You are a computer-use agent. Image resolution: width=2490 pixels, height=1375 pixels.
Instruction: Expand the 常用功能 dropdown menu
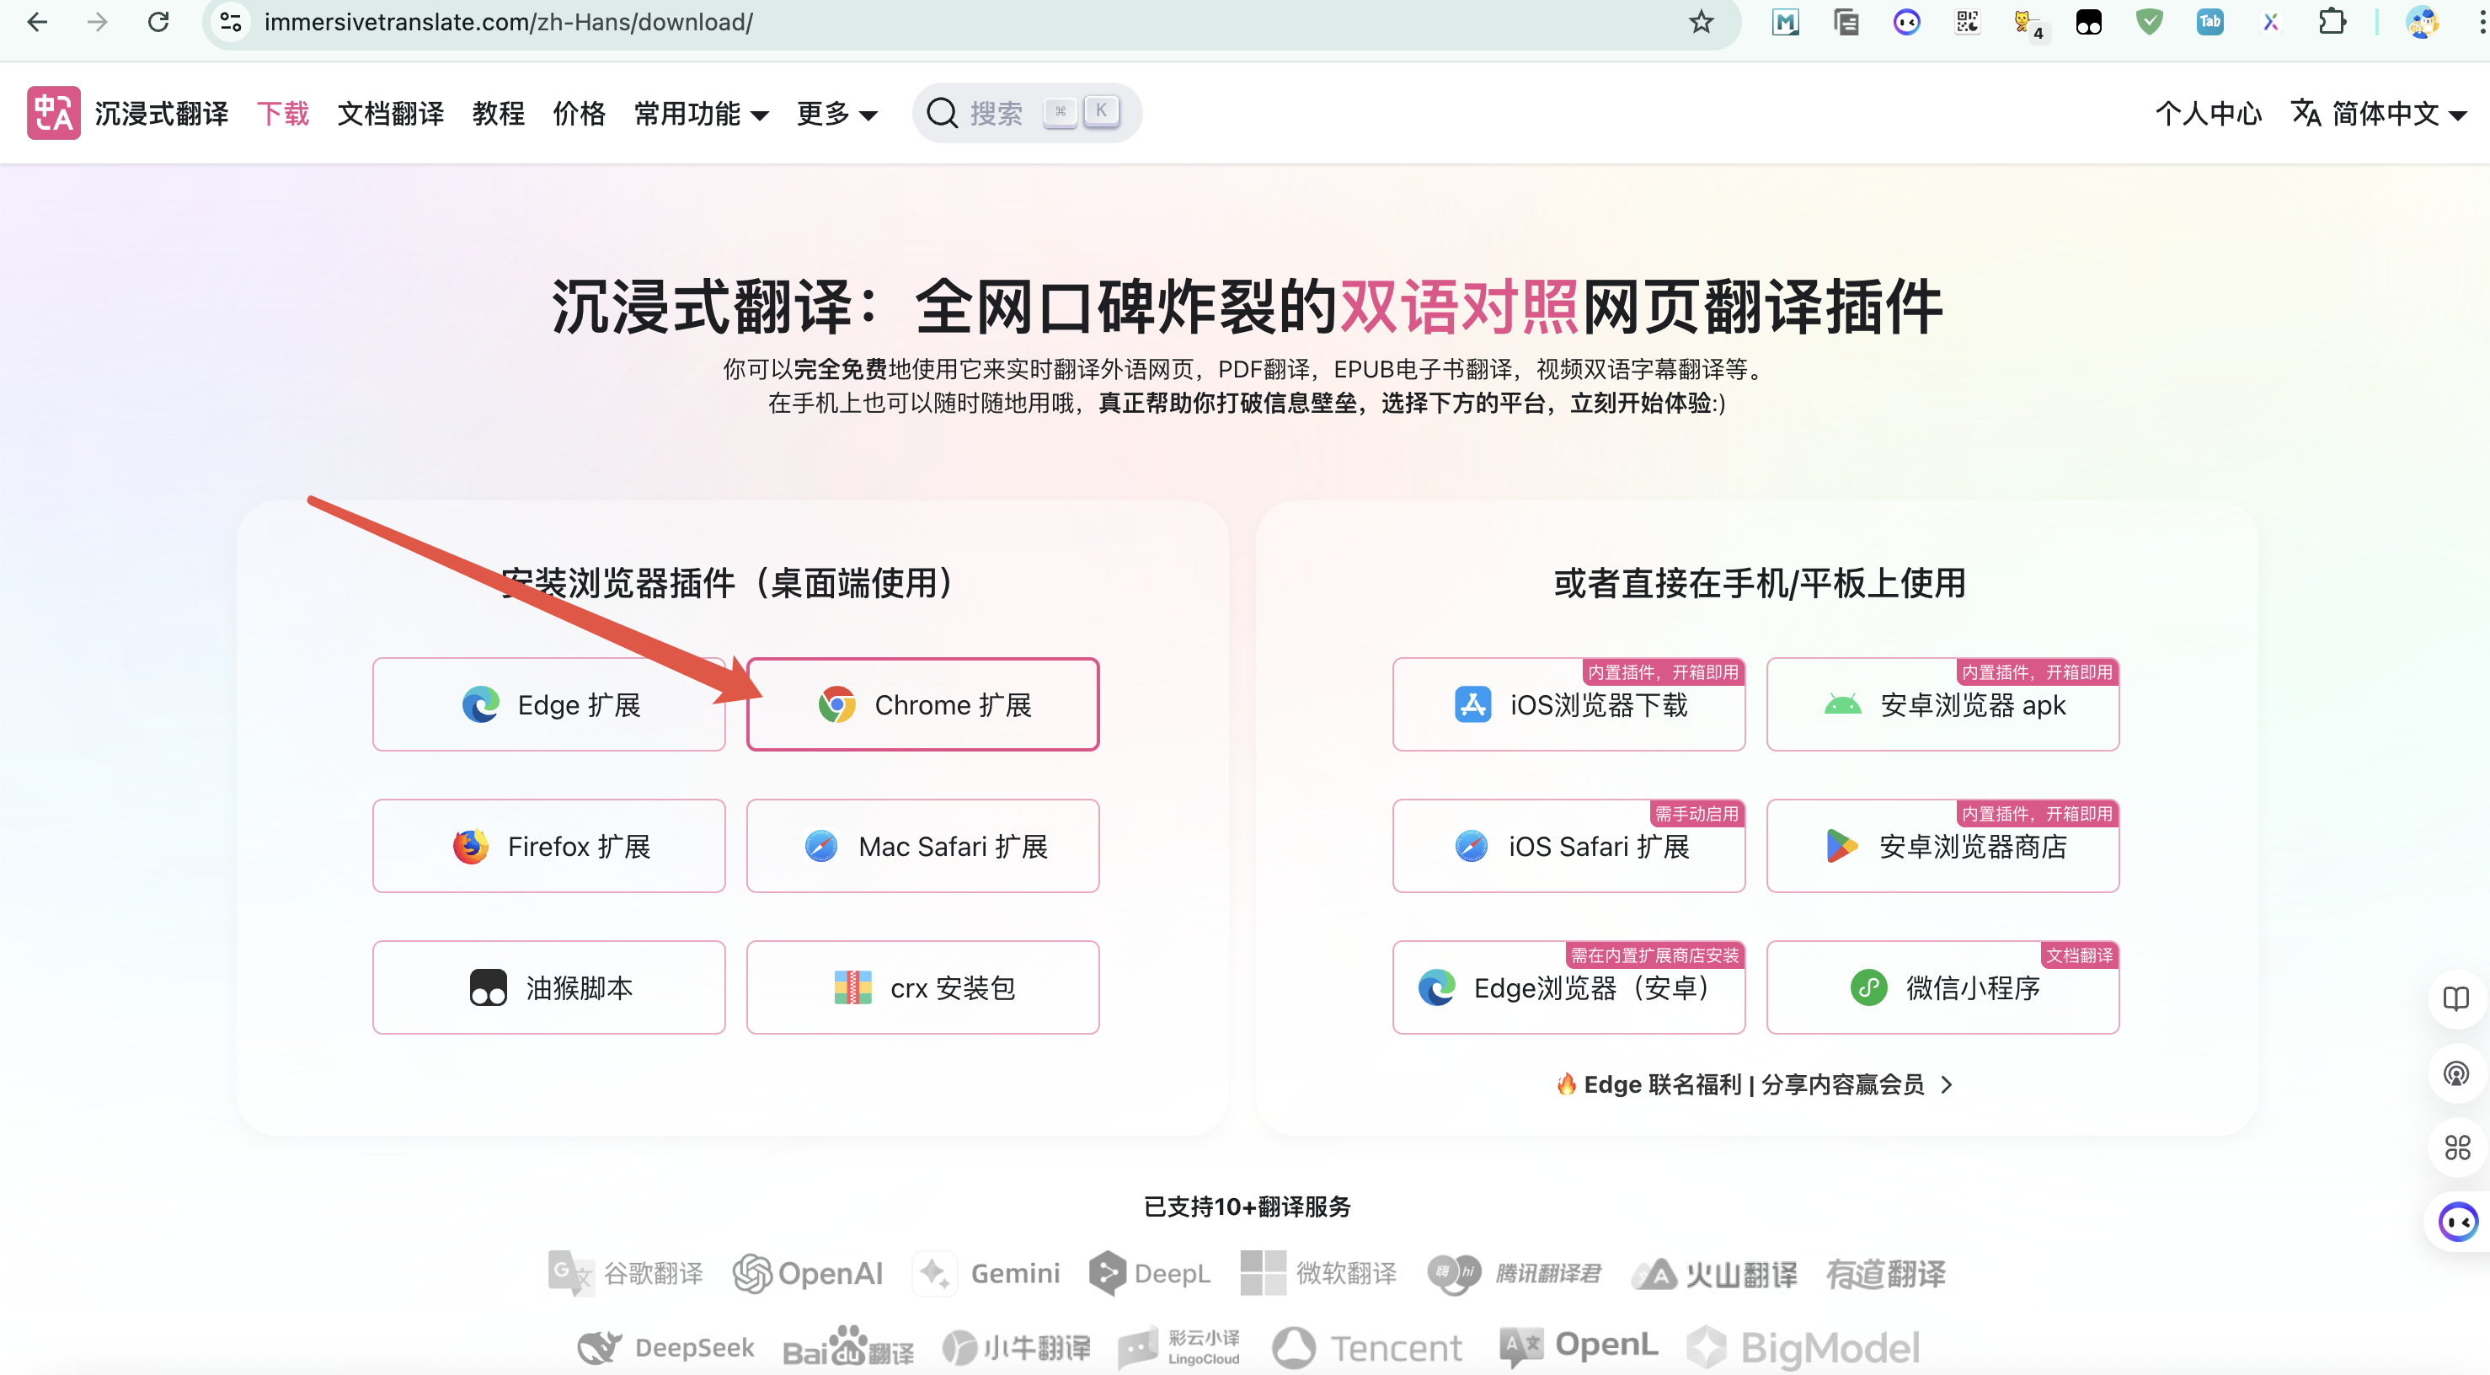[701, 114]
